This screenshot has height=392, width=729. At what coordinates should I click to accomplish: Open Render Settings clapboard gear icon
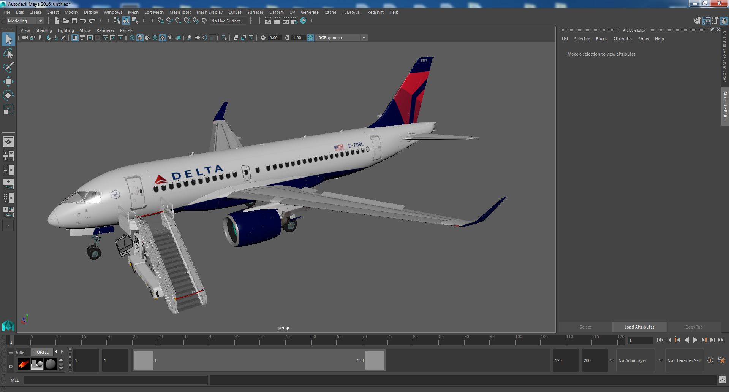click(294, 21)
